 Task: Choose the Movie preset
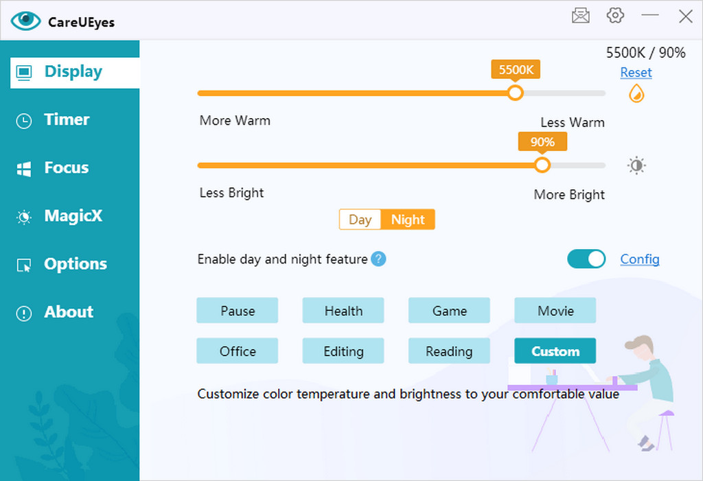[555, 310]
